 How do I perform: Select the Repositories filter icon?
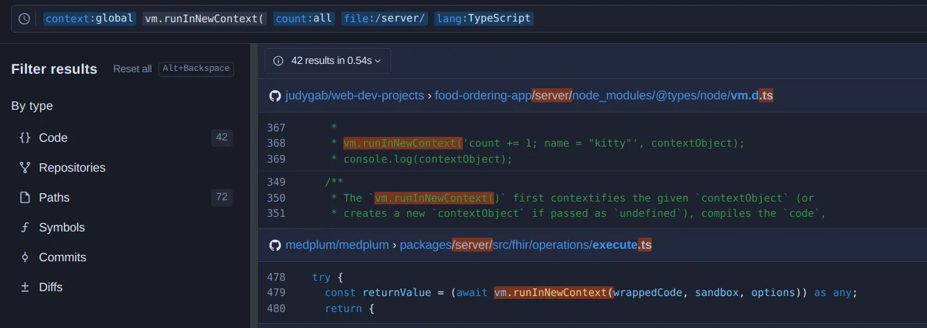[x=25, y=167]
